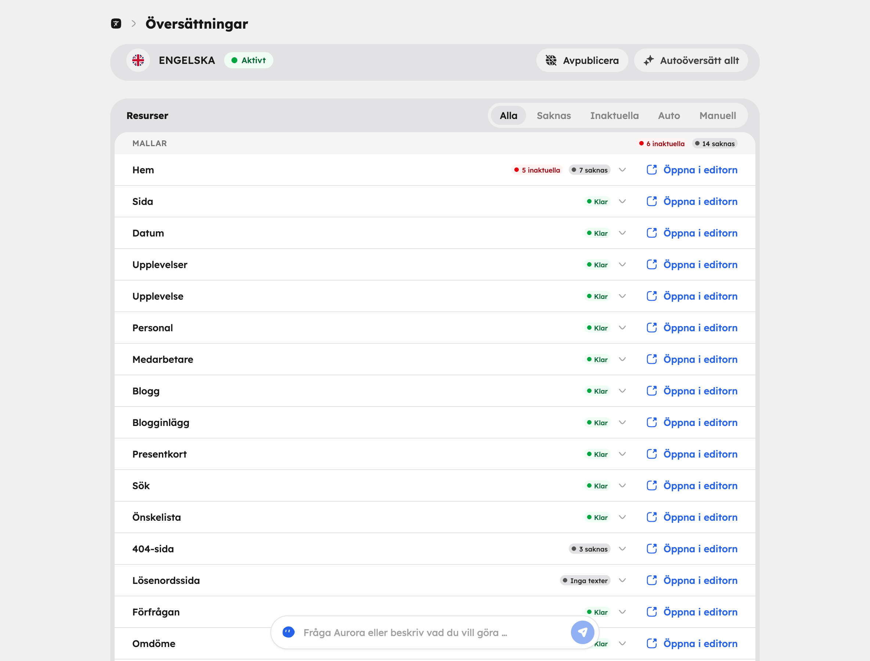Expand the Hem row chevron
This screenshot has width=870, height=661.
pos(622,170)
